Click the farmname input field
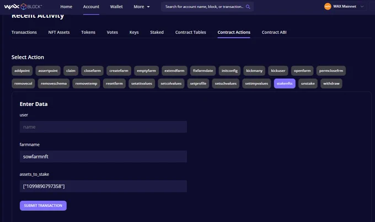375x222 pixels. click(103, 157)
